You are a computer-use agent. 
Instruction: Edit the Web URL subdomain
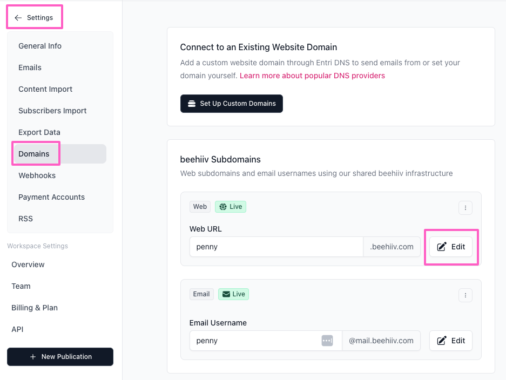[x=451, y=247]
